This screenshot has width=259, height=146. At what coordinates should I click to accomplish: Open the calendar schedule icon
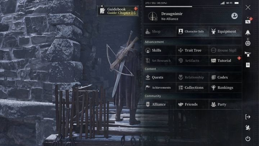tap(248, 65)
